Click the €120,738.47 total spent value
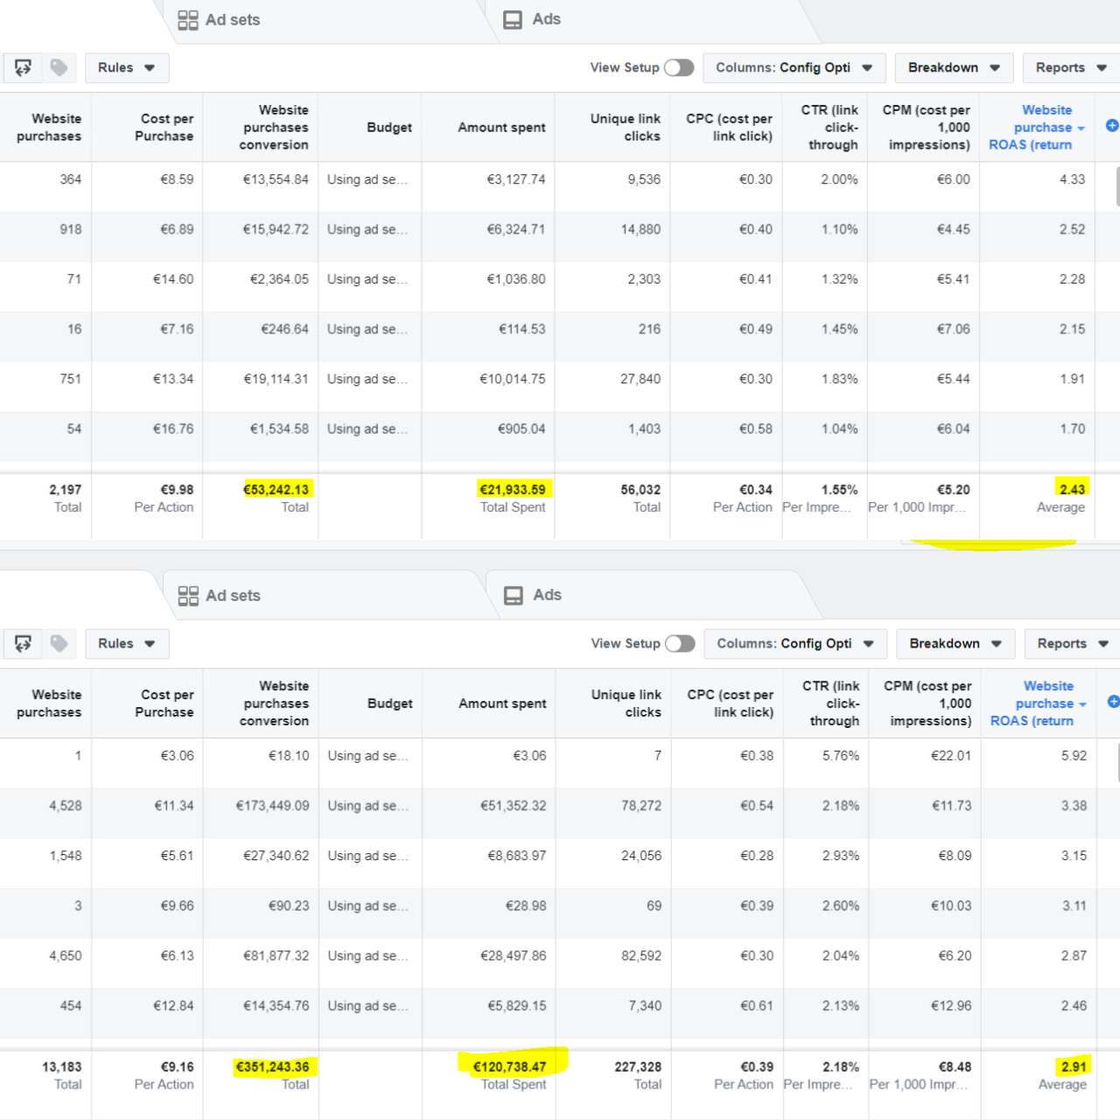The height and width of the screenshot is (1120, 1120). (x=509, y=1067)
